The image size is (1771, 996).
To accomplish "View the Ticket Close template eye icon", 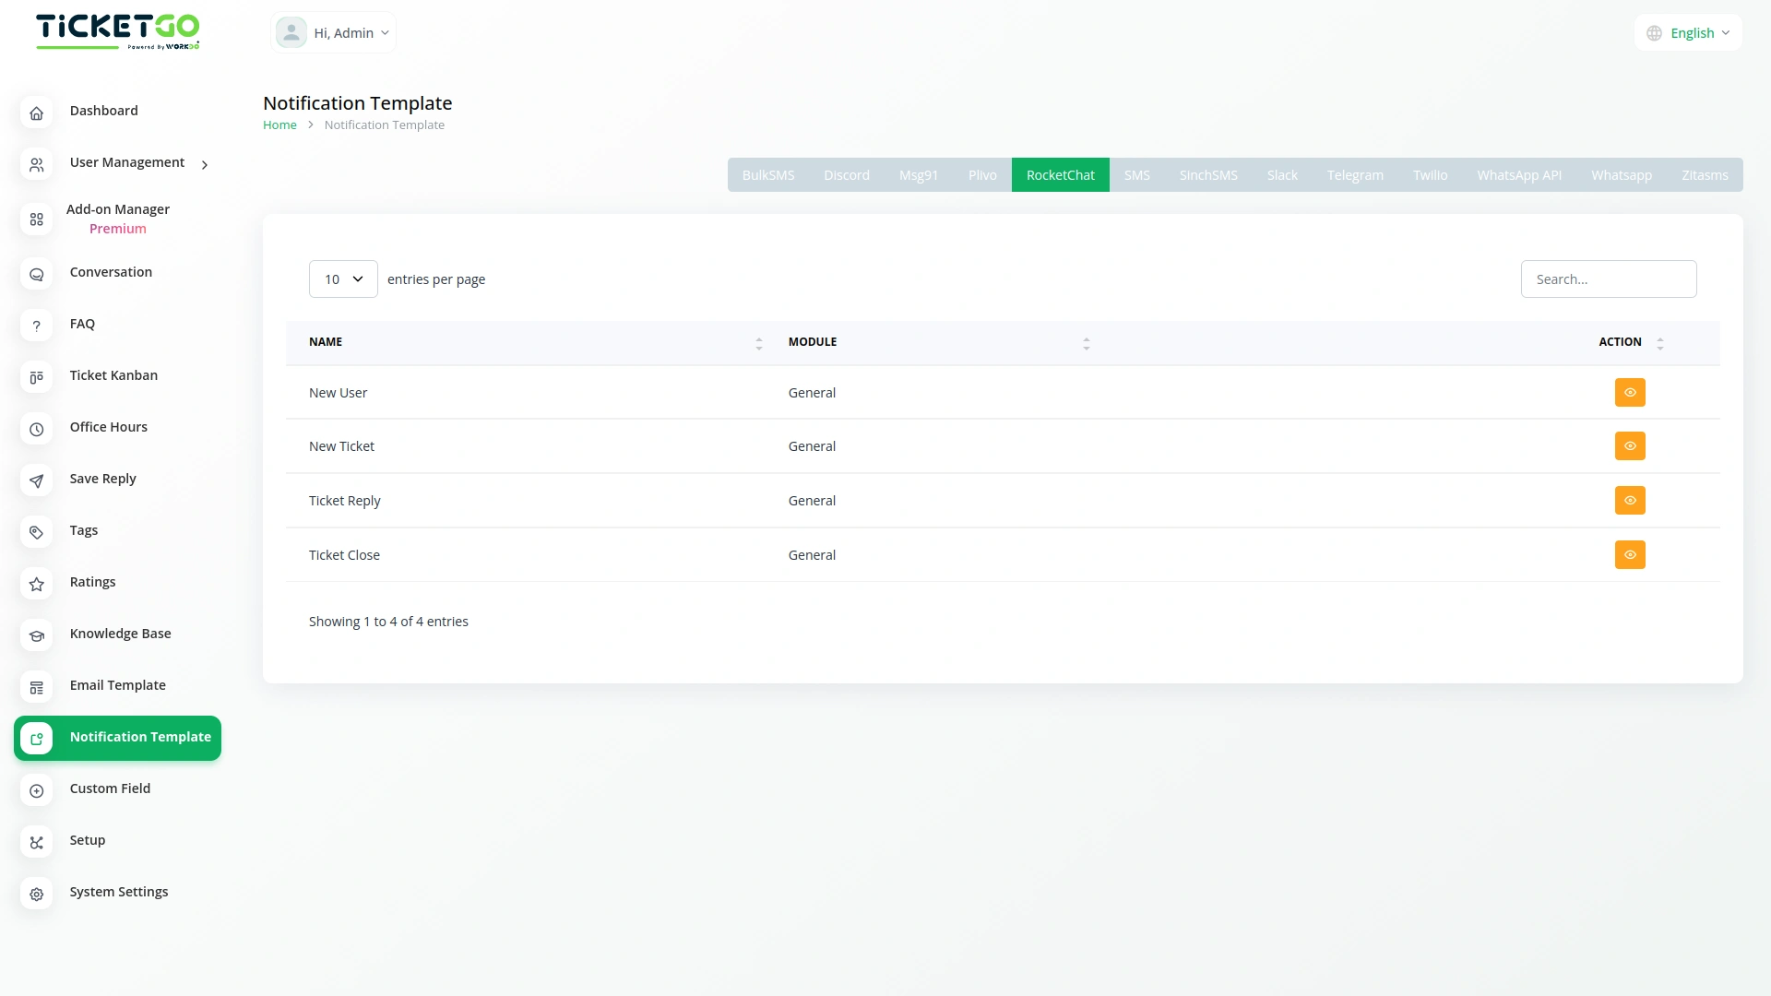I will coord(1629,555).
